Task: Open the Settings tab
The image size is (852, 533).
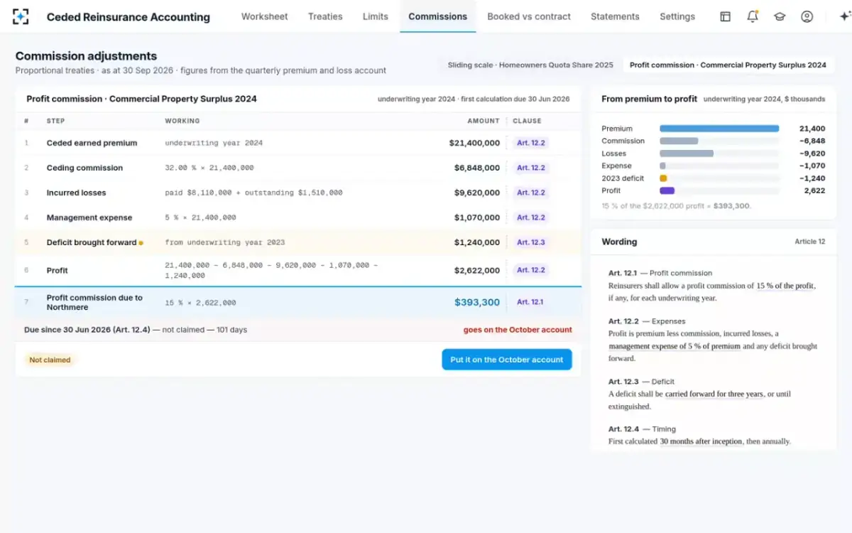Action: (677, 16)
